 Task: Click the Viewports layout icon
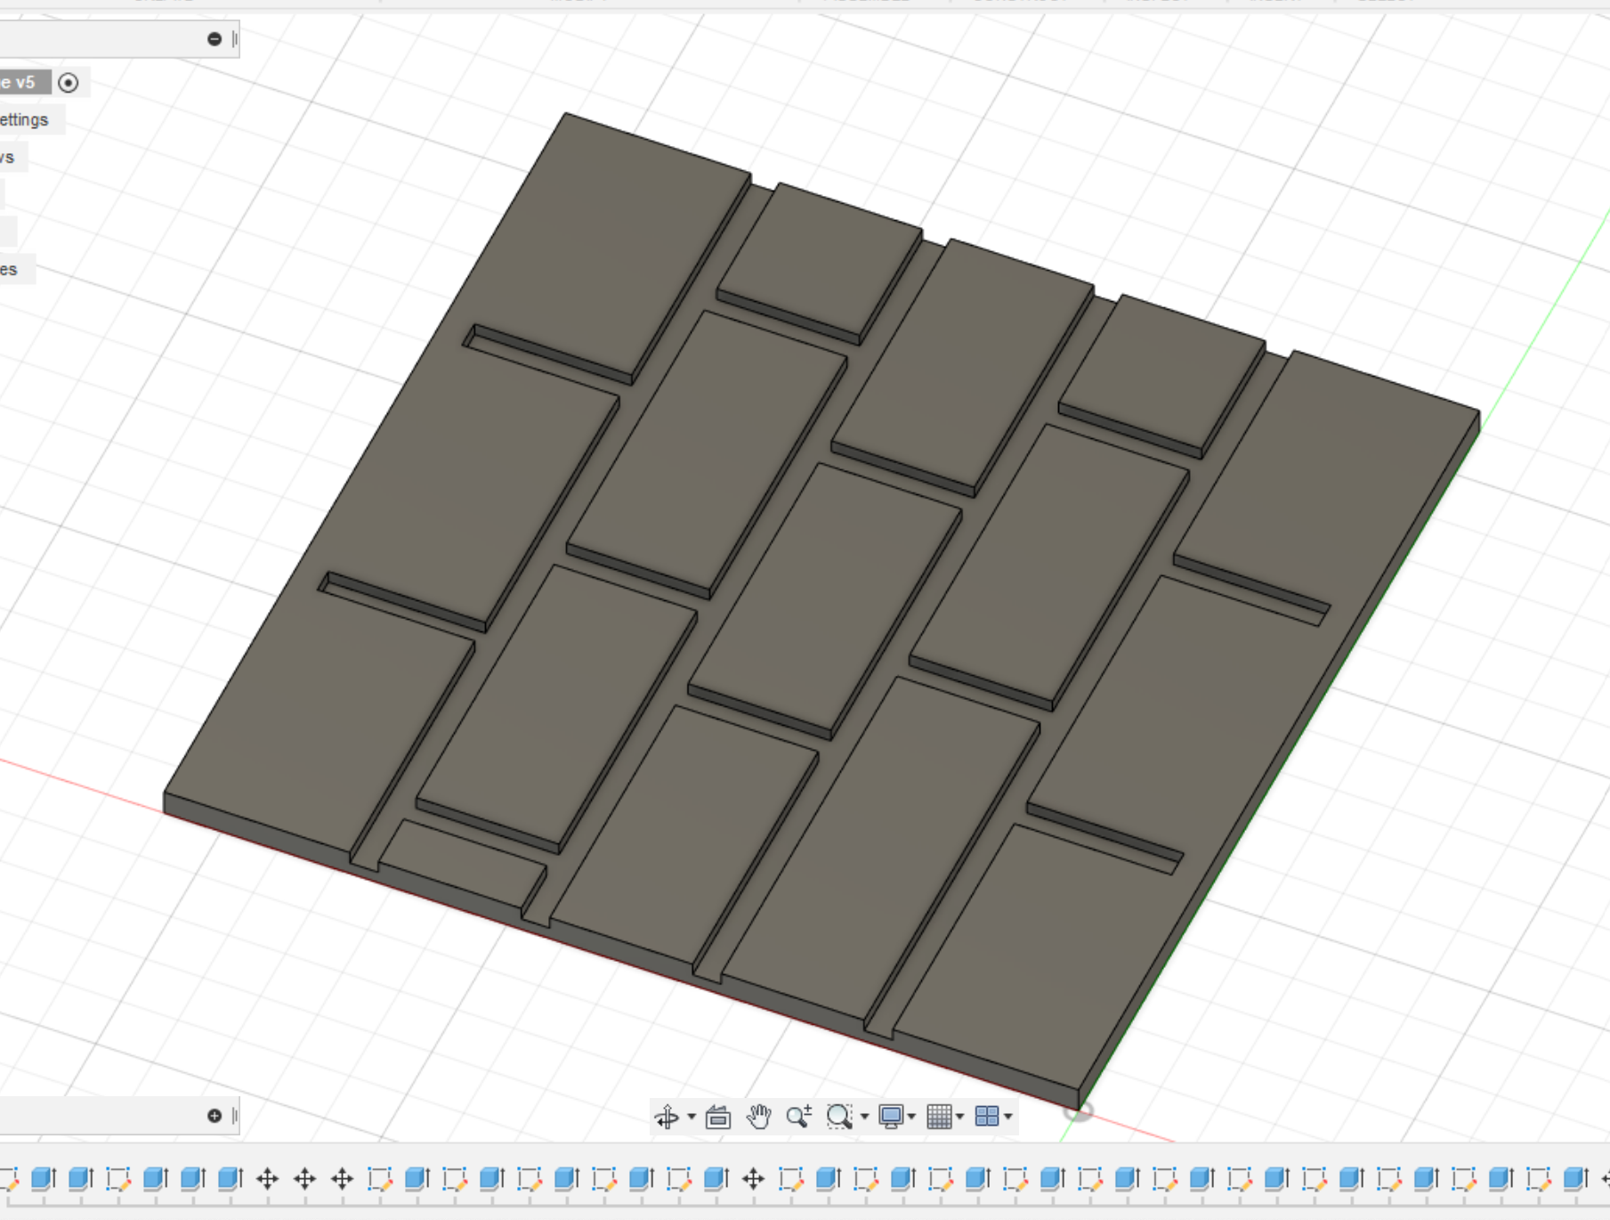click(x=987, y=1117)
